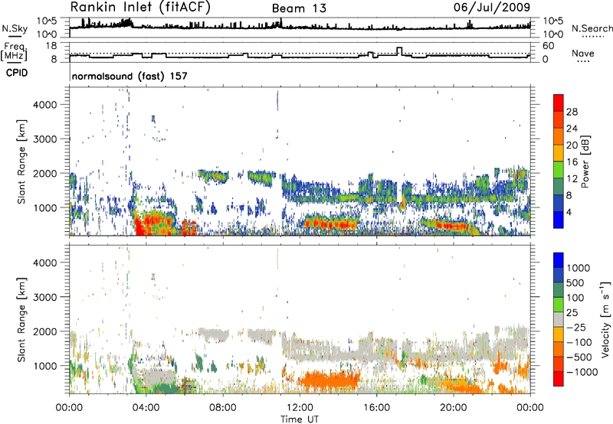
Task: Pick the light green 25–100 velocity swatch
Action: pos(559,305)
